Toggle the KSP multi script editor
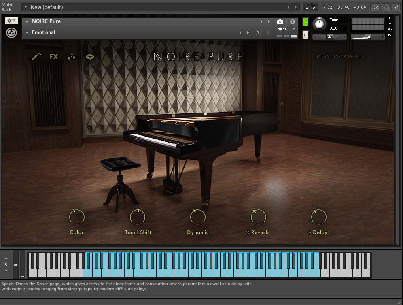403x305 pixels. pyautogui.click(x=374, y=7)
